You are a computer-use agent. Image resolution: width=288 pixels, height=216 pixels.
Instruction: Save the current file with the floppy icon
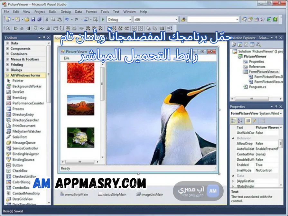[x=33, y=19]
